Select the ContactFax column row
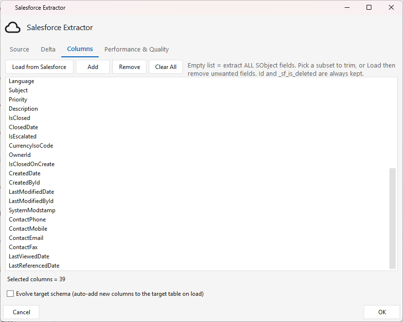The width and height of the screenshot is (403, 322). click(x=197, y=248)
